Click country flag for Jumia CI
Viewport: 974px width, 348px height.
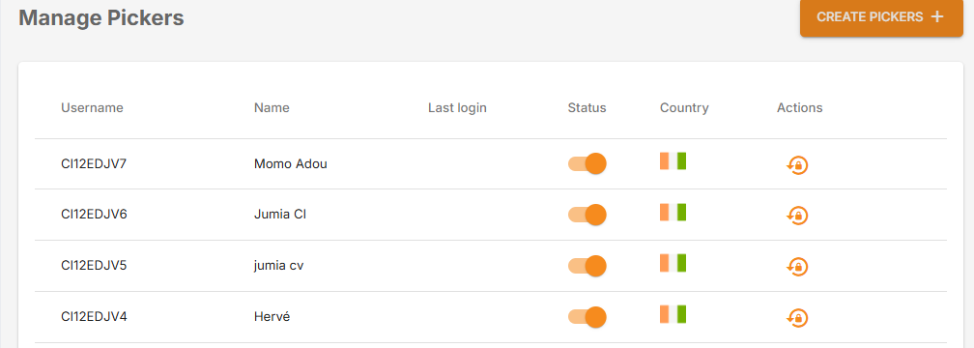coord(673,212)
